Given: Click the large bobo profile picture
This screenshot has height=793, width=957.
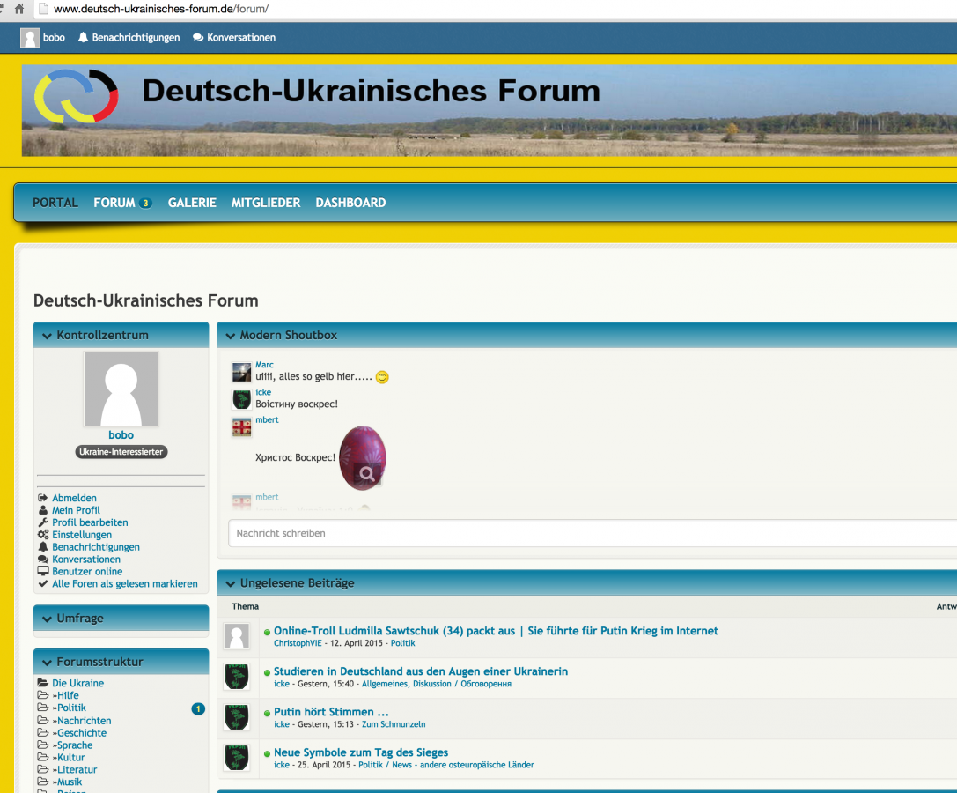Looking at the screenshot, I should (x=121, y=389).
